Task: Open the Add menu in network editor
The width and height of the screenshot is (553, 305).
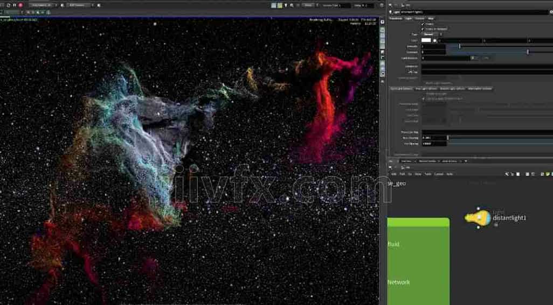Action: point(393,174)
